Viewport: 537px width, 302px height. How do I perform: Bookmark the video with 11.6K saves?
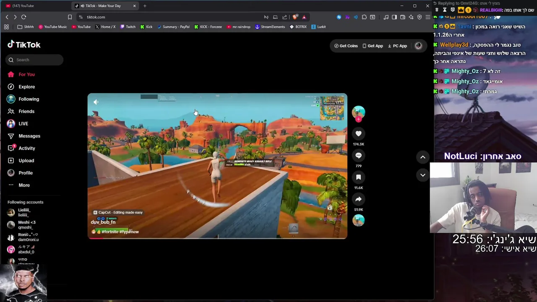358,177
